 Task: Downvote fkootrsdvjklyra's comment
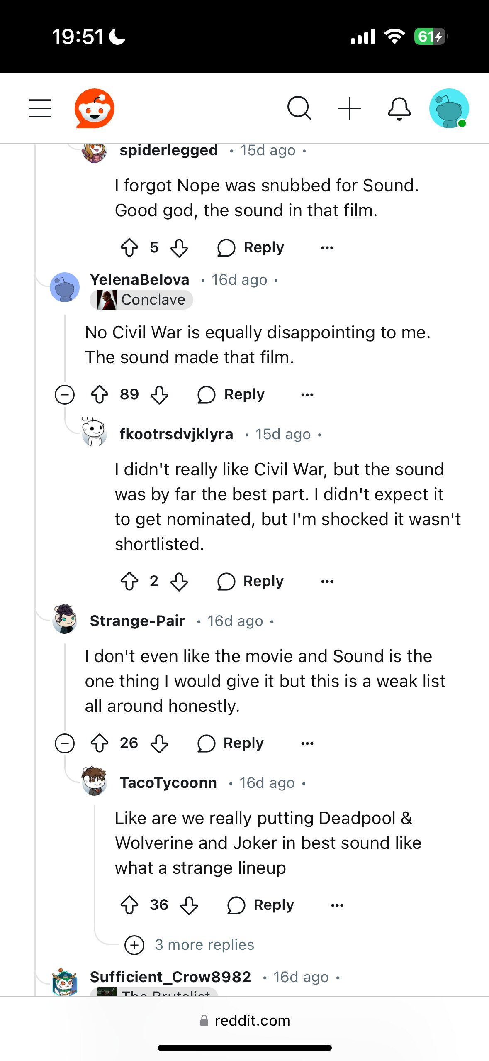179,582
